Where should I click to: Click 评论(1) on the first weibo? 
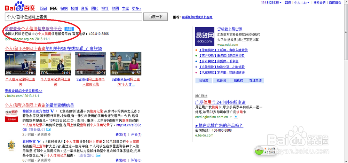click(x=136, y=134)
